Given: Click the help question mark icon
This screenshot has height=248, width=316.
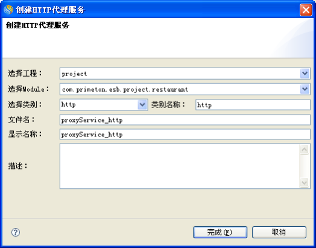Looking at the screenshot, I should pyautogui.click(x=16, y=232).
